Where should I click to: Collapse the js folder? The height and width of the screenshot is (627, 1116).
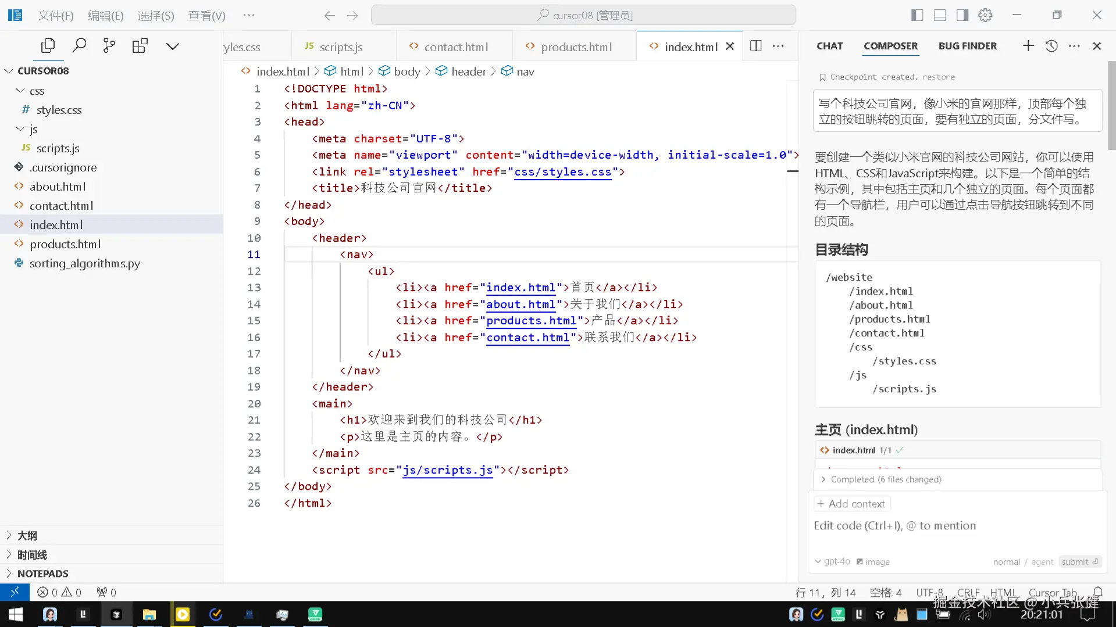20,129
